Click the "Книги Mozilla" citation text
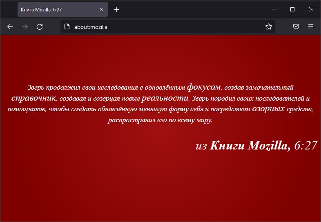 pos(250,145)
